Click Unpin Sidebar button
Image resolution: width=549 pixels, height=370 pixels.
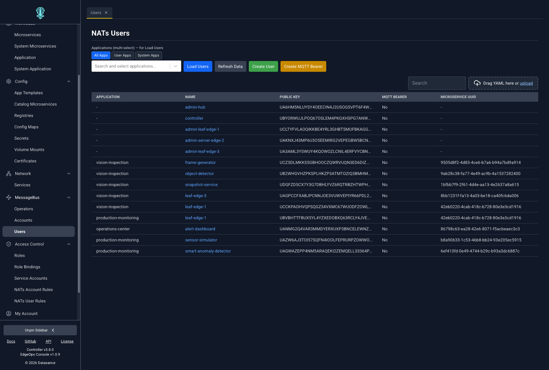40,330
